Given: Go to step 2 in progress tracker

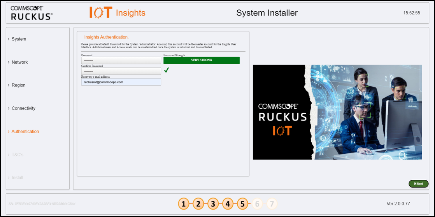Looking at the screenshot, I should click(198, 204).
